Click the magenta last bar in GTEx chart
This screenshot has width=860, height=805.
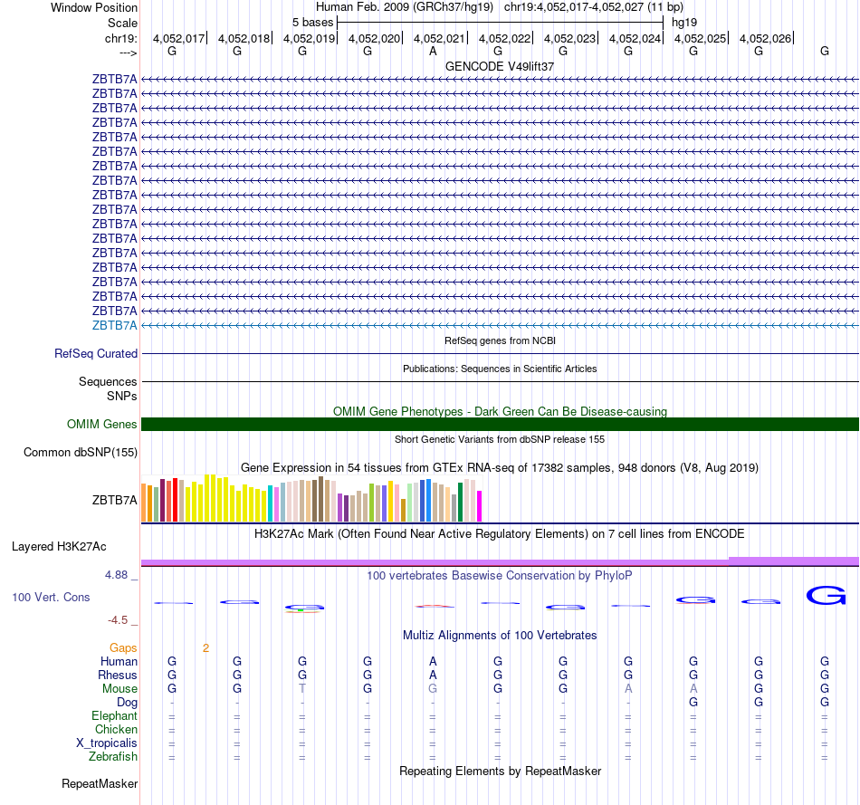480,506
